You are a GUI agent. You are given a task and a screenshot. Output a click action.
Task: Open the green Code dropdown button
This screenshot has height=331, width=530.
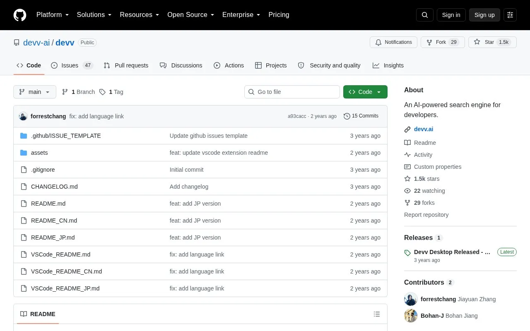coord(365,92)
